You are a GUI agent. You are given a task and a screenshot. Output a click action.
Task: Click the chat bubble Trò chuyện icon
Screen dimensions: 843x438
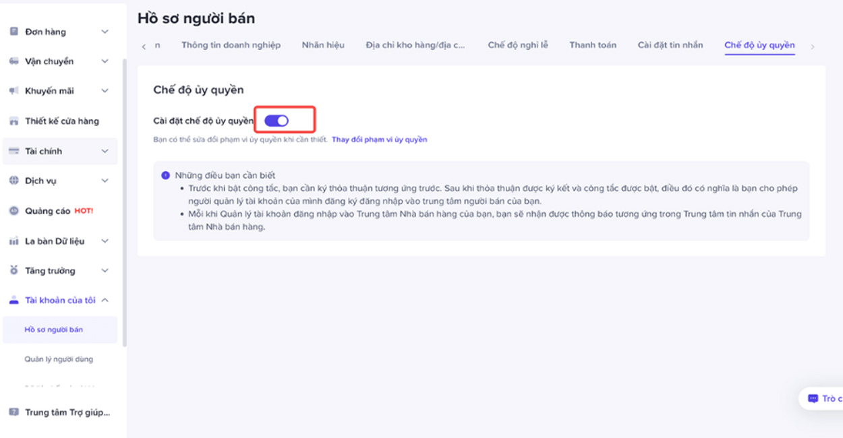(x=813, y=398)
